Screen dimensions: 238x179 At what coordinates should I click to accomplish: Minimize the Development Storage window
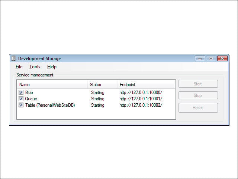200,59
